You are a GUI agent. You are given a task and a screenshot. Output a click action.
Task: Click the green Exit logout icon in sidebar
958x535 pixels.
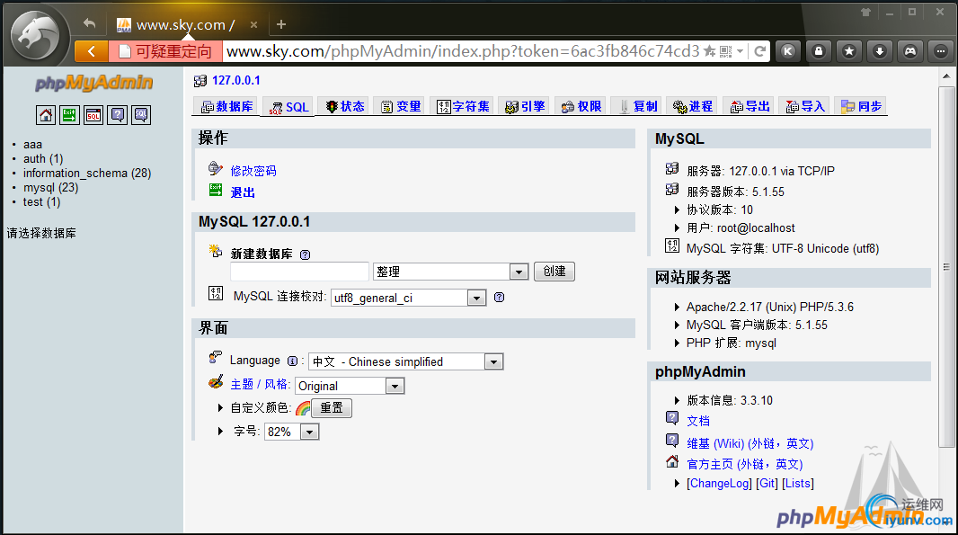(x=70, y=114)
